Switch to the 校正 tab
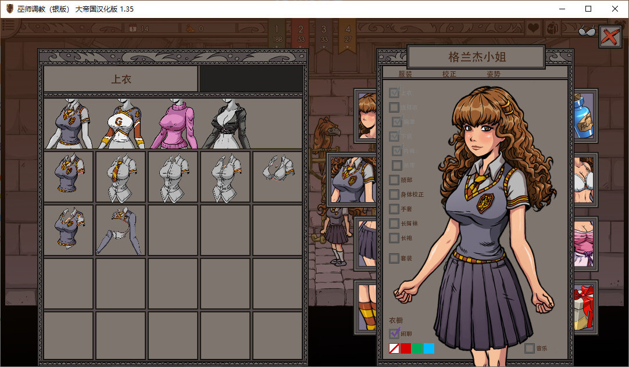 coord(449,74)
